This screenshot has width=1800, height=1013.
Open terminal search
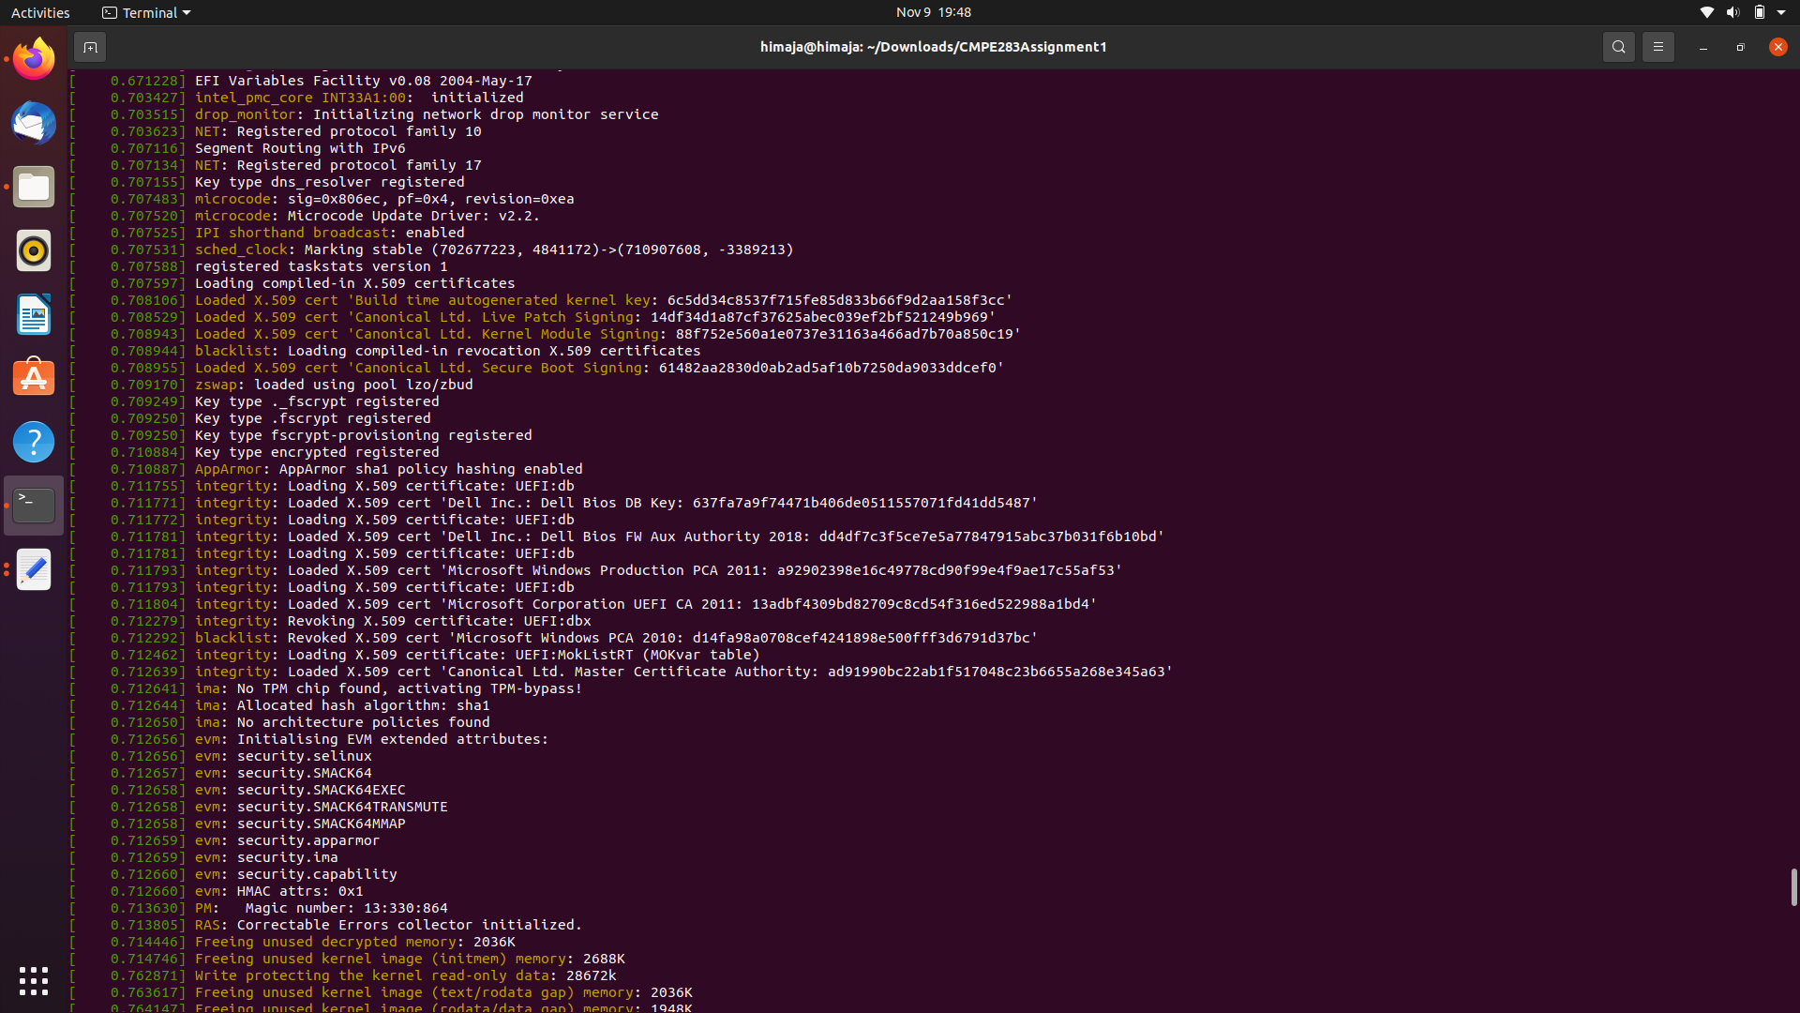[1618, 47]
